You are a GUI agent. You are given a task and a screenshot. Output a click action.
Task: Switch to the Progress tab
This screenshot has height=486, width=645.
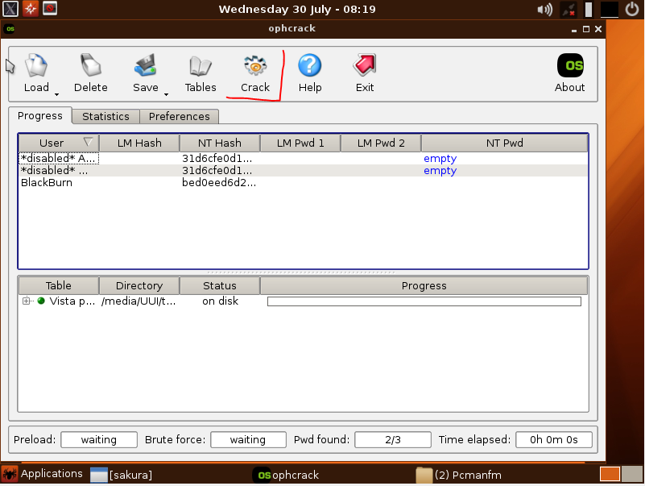[x=40, y=116]
